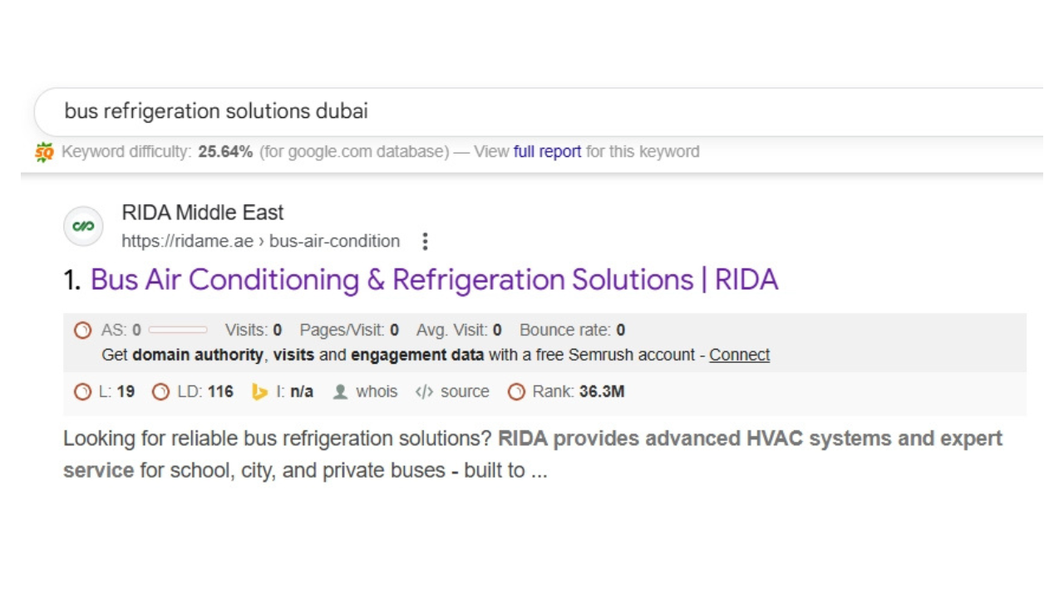Click the Bounce rate: 0 metric
Image resolution: width=1064 pixels, height=598 pixels.
572,331
